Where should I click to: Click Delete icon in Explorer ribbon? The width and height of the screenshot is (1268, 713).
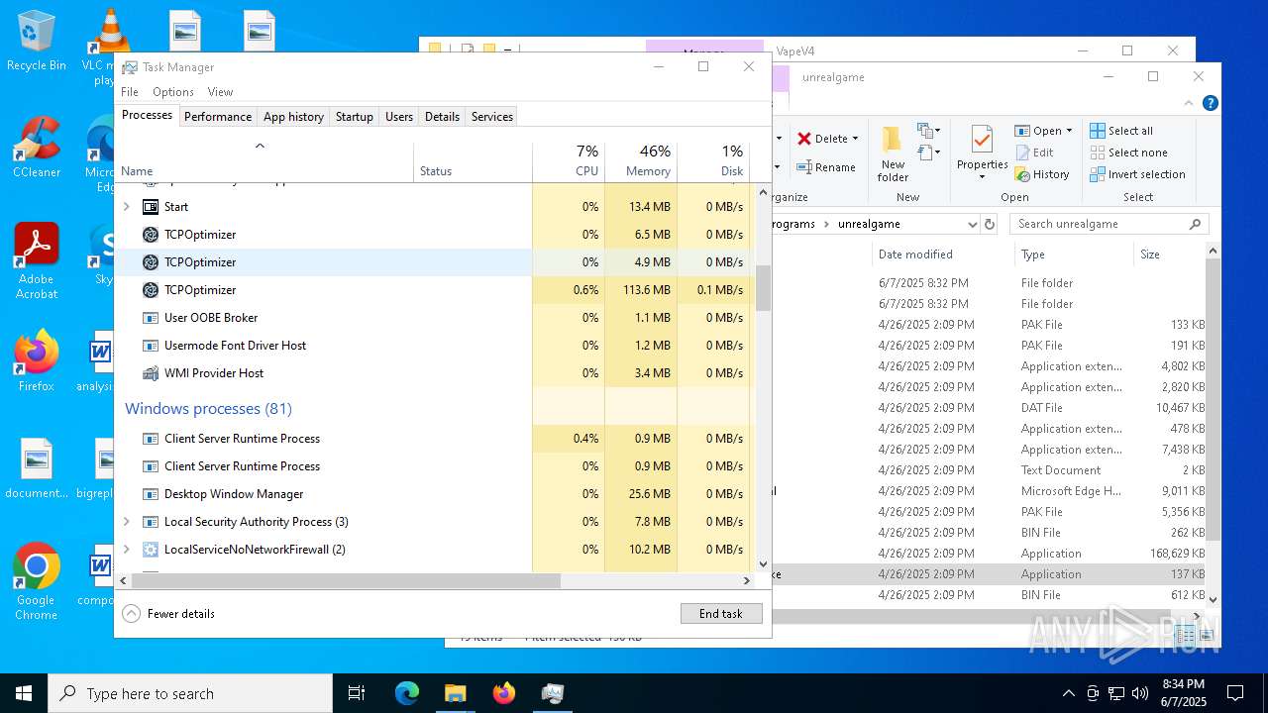tap(805, 139)
